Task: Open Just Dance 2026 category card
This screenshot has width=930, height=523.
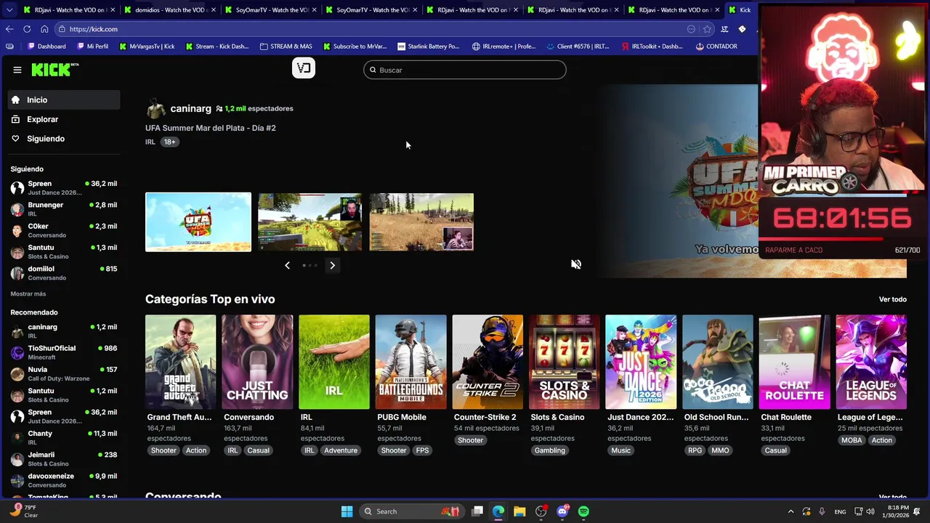Action: tap(641, 362)
